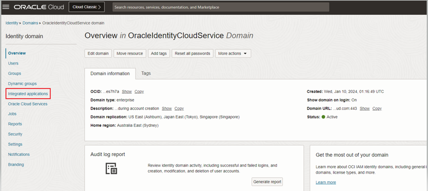Click the Move resource button

130,53
